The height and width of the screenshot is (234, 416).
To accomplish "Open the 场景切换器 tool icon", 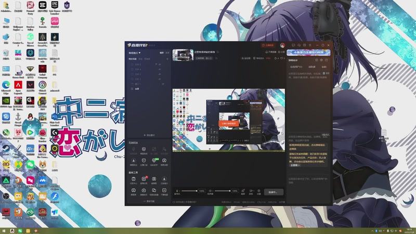I will [154, 191].
